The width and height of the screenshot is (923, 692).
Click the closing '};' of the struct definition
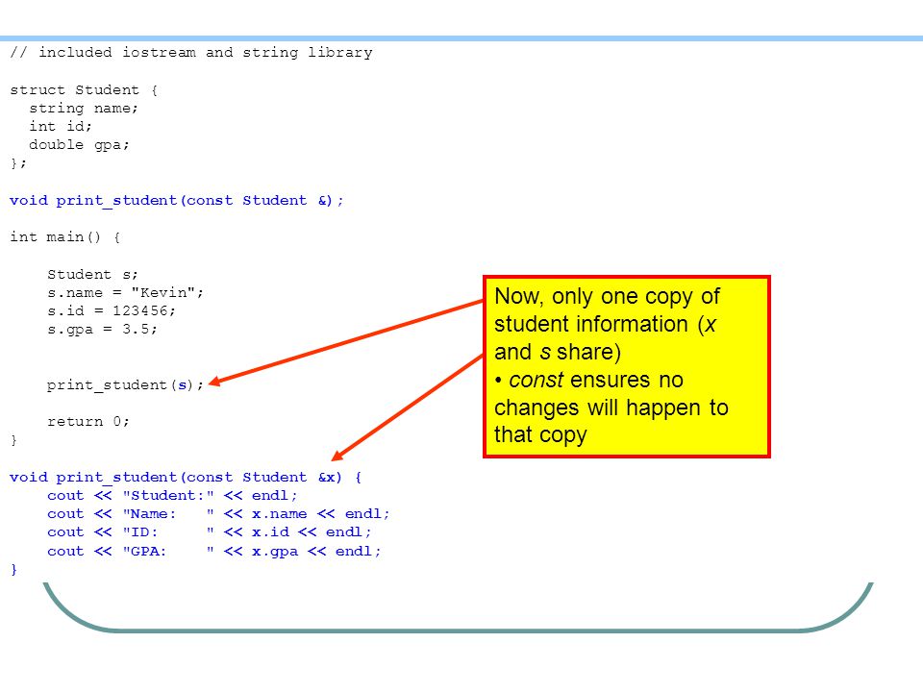(x=18, y=163)
